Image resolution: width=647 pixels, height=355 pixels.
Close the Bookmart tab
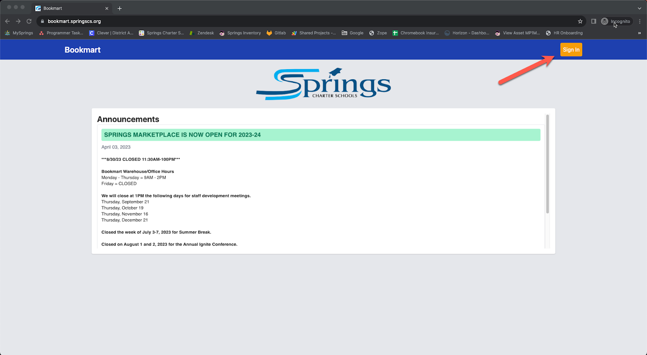click(107, 8)
